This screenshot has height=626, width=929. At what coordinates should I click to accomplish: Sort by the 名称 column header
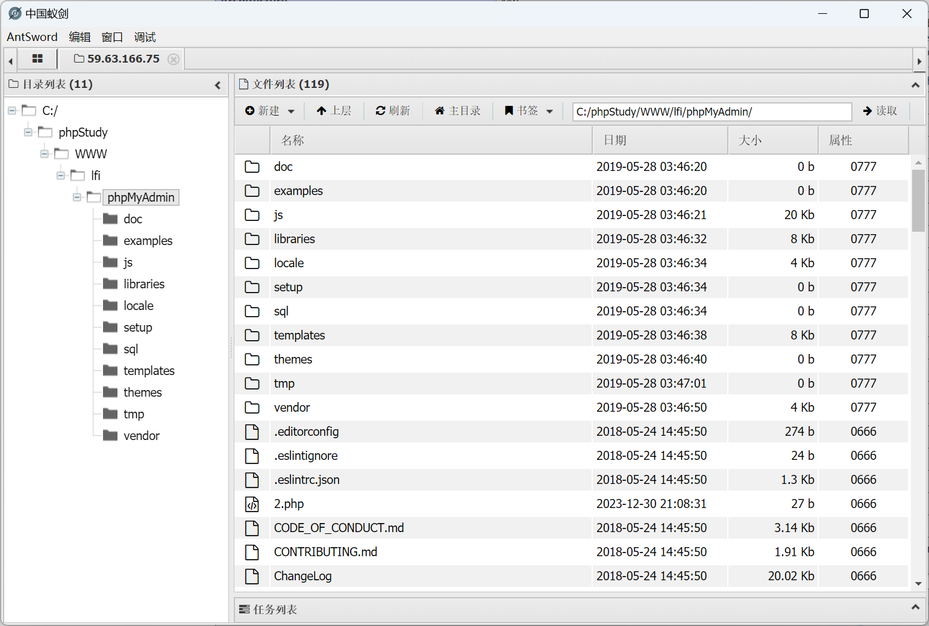click(x=431, y=140)
